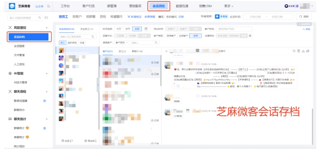Click the 客服版 chat bubble icon

217,17
